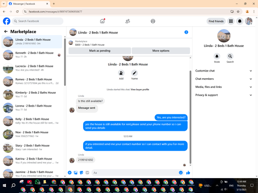Open the browser tab search dropdown
The width and height of the screenshot is (258, 193).
(4, 4)
